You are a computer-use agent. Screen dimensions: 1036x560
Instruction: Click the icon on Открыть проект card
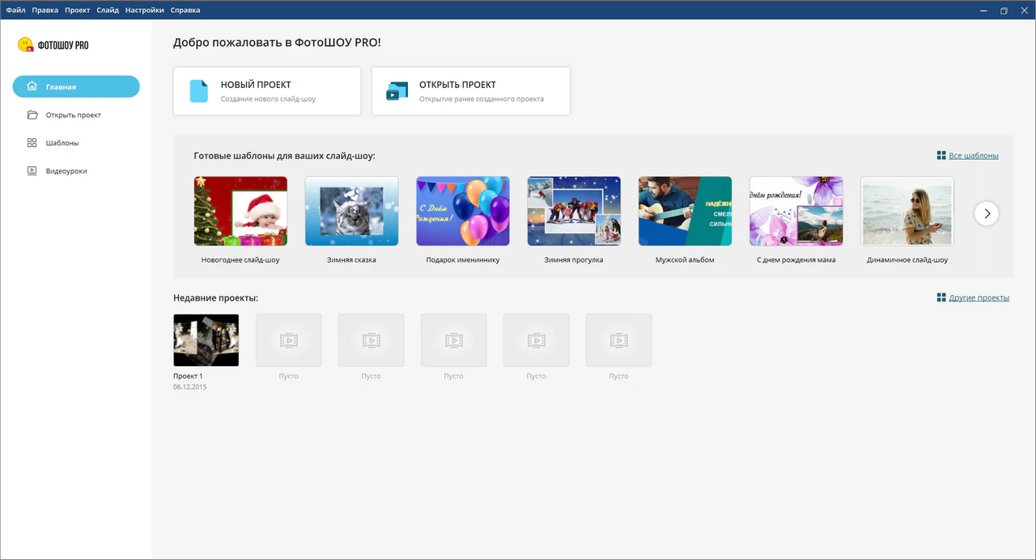click(x=397, y=91)
